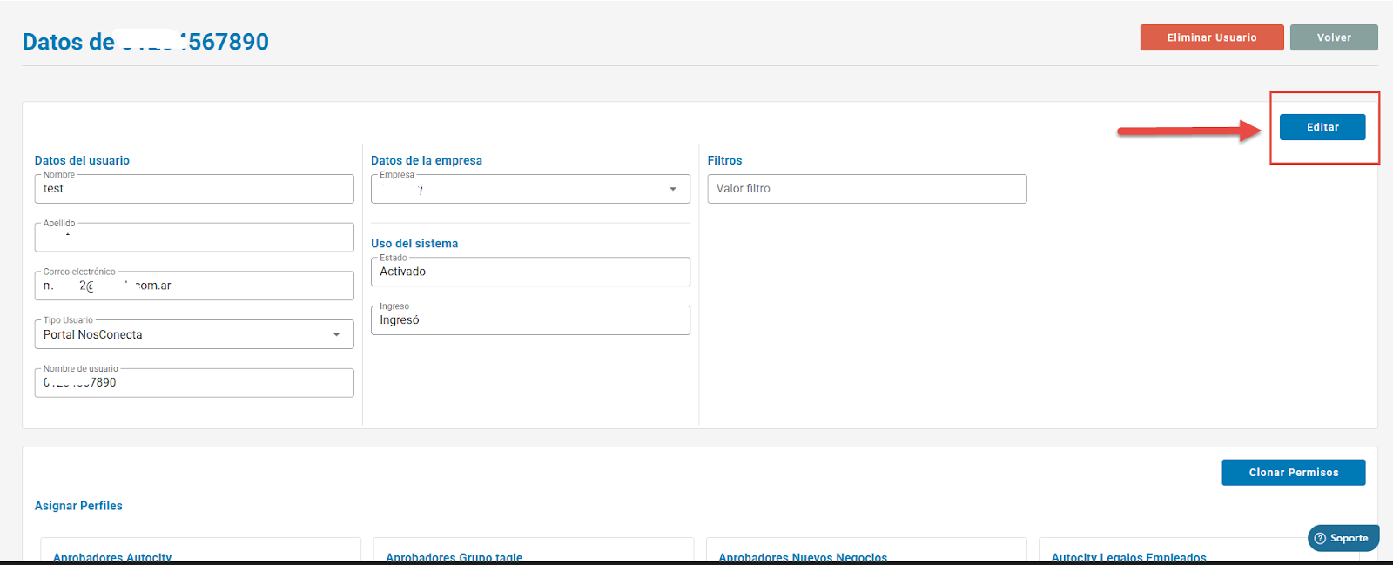Screen dimensions: 1393x565
Task: Open the Tipo Usuario dropdown arrow
Action: point(337,334)
